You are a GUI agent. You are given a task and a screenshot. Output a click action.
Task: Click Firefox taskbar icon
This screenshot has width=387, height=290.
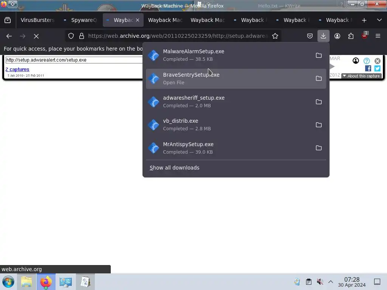(x=46, y=282)
